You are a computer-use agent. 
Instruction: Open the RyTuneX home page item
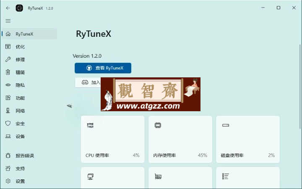click(x=29, y=34)
